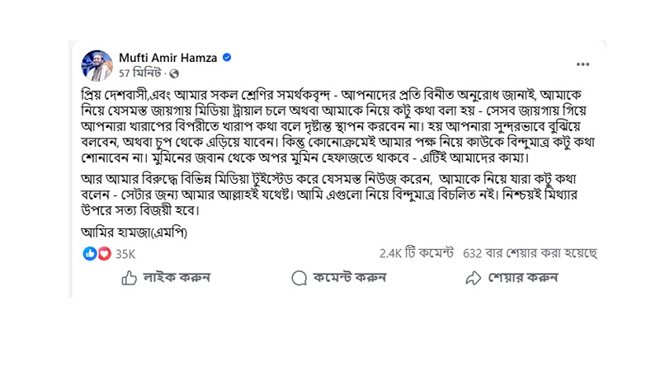Click the blue verified badge icon

tap(226, 58)
